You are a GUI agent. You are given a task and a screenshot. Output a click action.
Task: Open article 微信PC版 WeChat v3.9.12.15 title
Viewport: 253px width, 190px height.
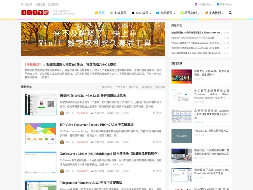tap(93, 95)
